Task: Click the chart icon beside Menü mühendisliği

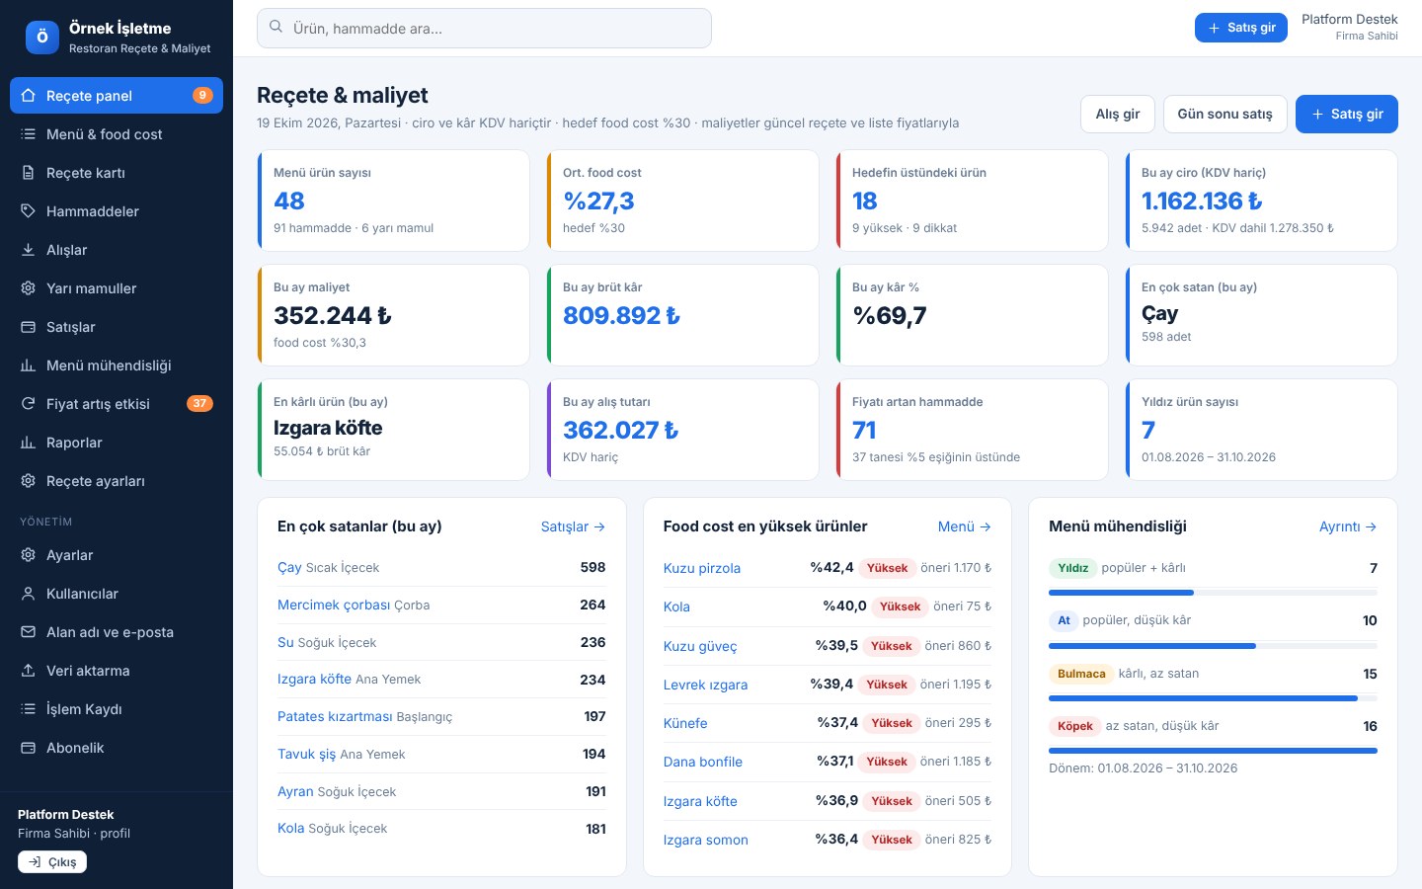Action: click(28, 365)
